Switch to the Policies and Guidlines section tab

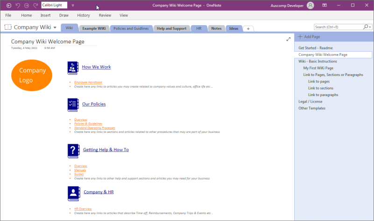click(131, 28)
